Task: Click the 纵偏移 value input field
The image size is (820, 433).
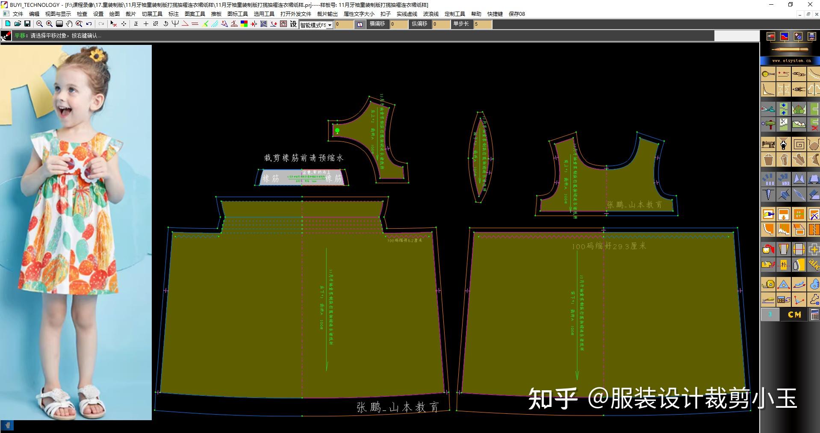Action: [x=441, y=25]
